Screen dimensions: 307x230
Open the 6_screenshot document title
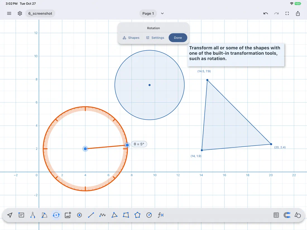point(40,13)
